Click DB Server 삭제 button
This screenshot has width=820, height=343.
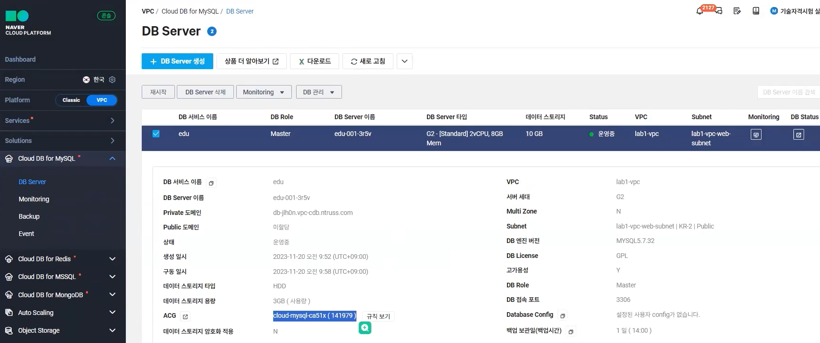point(205,92)
